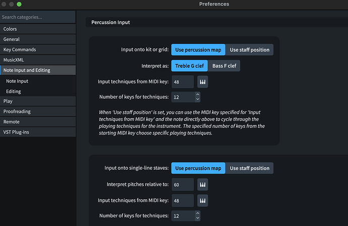Viewport: 348px width, 226px height.
Task: Open the Key Commands category
Action: (x=20, y=50)
